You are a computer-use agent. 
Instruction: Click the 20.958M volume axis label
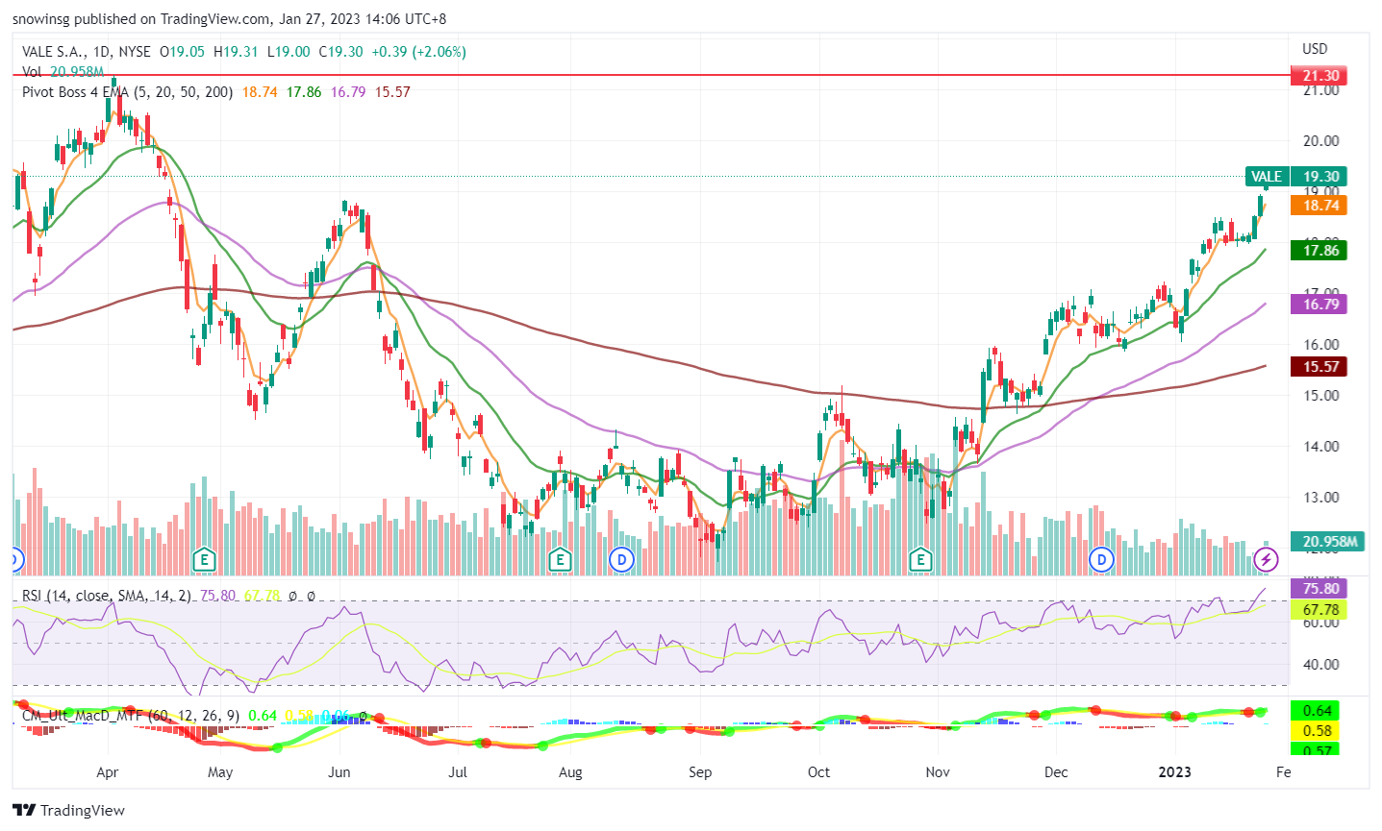click(1327, 541)
